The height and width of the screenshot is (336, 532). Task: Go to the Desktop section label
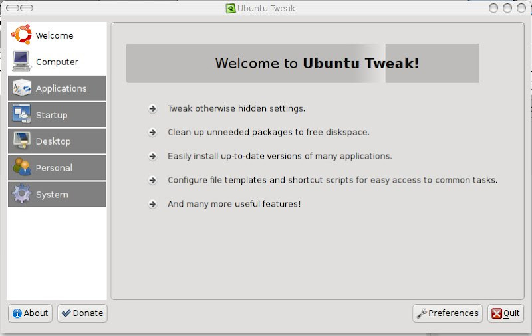coord(53,141)
